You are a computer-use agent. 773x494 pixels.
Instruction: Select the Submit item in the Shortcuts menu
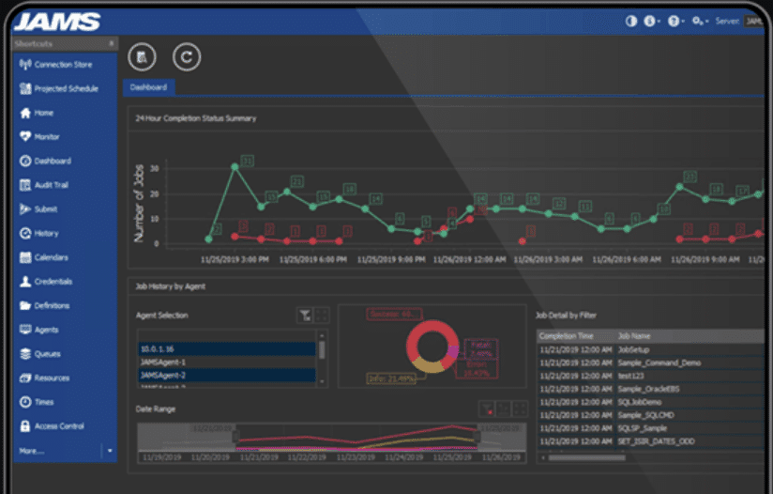(46, 209)
